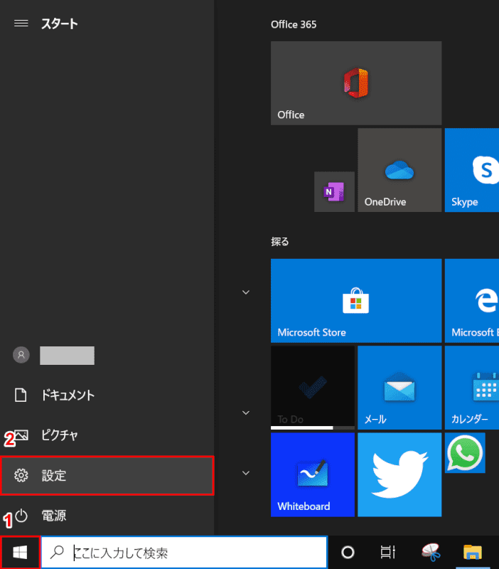Viewport: 499px width, 569px height.
Task: Click the Windows Start button
Action: pyautogui.click(x=20, y=553)
